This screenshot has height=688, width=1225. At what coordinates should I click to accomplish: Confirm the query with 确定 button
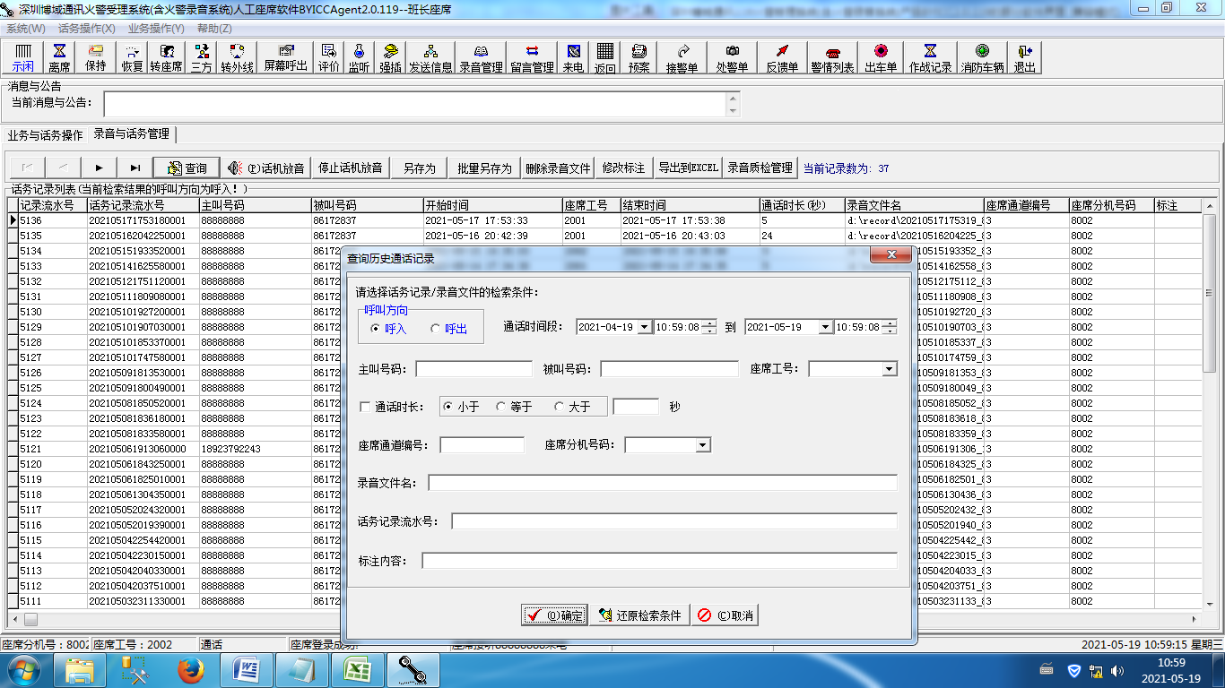tap(554, 615)
